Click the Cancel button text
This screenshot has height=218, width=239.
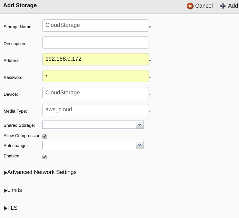click(204, 6)
